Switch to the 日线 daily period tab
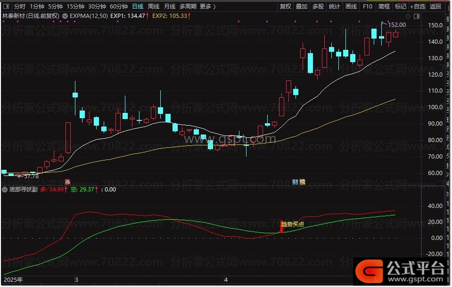 [x=138, y=7]
